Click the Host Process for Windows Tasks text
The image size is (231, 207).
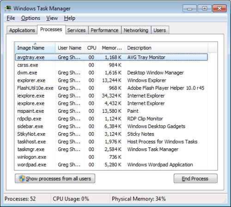pyautogui.click(x=162, y=142)
